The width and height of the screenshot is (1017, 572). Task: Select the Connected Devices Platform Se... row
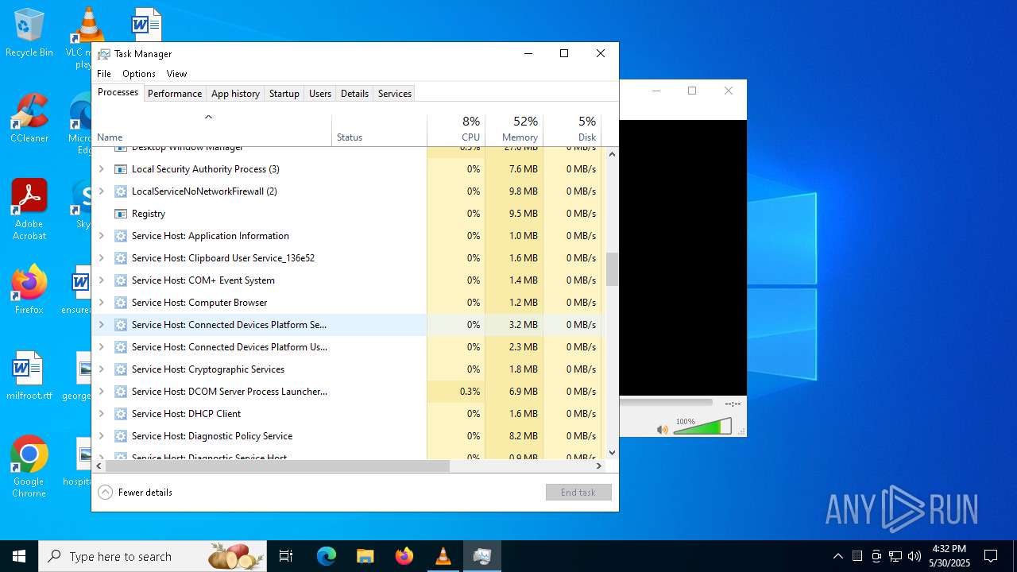pyautogui.click(x=347, y=325)
